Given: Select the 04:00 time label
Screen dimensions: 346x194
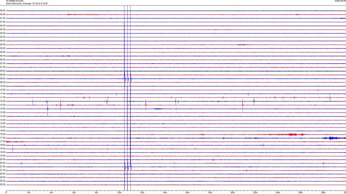Looking at the screenshot, I should coord(3,41).
